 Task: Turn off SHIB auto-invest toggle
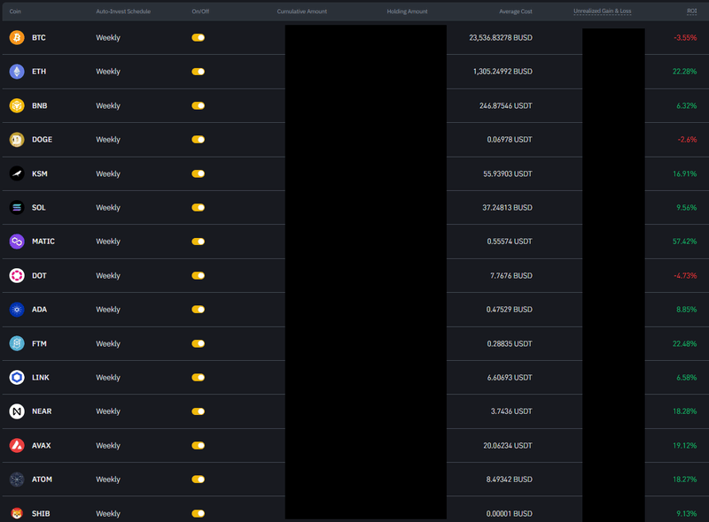[x=198, y=513]
